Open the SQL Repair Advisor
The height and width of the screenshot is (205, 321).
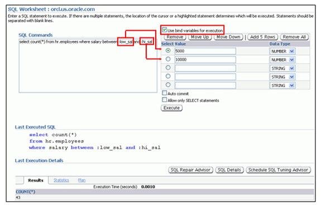point(190,170)
